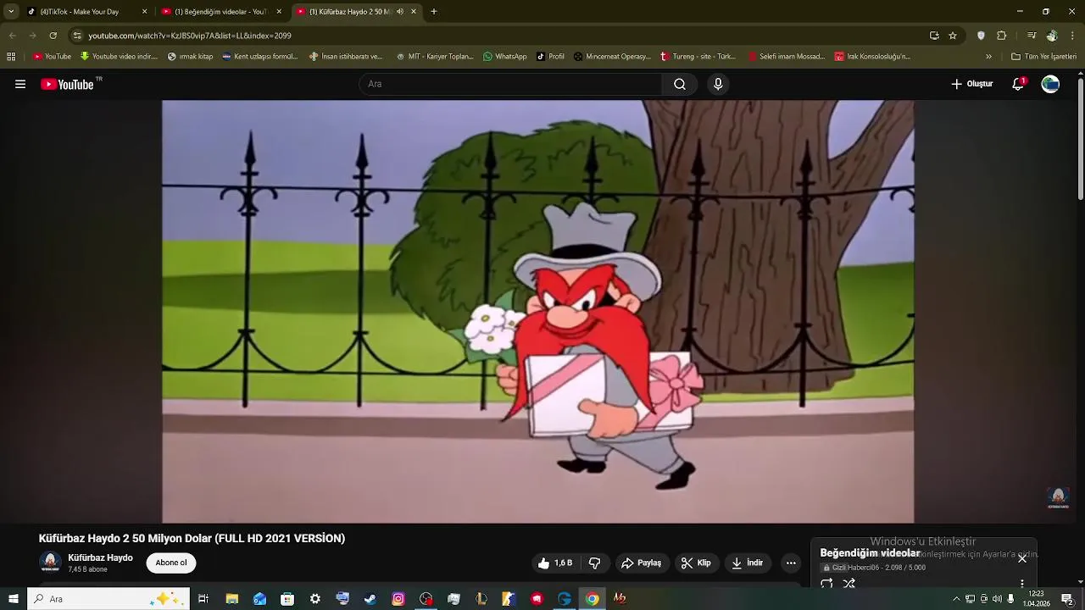1085x610 pixels.
Task: Open Chrome media control button
Action: [1032, 36]
